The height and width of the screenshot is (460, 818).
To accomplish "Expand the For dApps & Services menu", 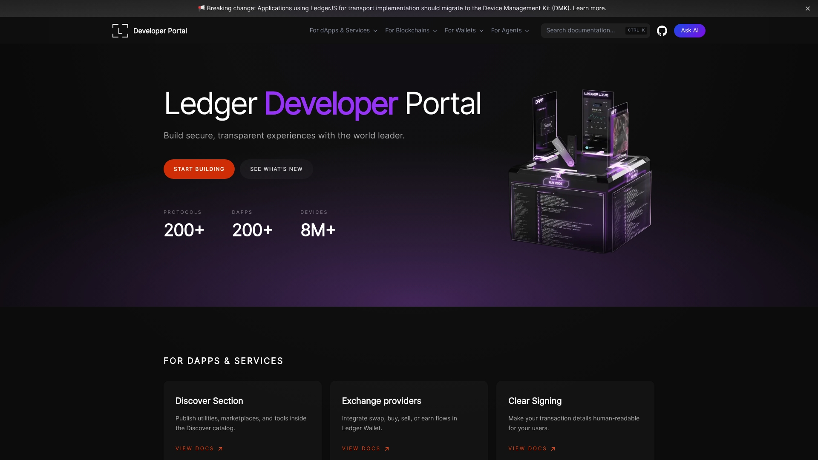I will click(x=343, y=31).
